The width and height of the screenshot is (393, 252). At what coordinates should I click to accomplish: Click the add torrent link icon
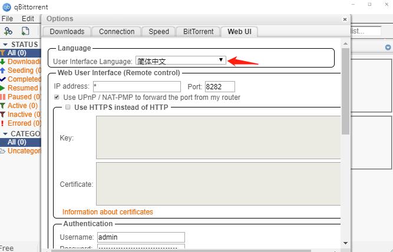8,31
